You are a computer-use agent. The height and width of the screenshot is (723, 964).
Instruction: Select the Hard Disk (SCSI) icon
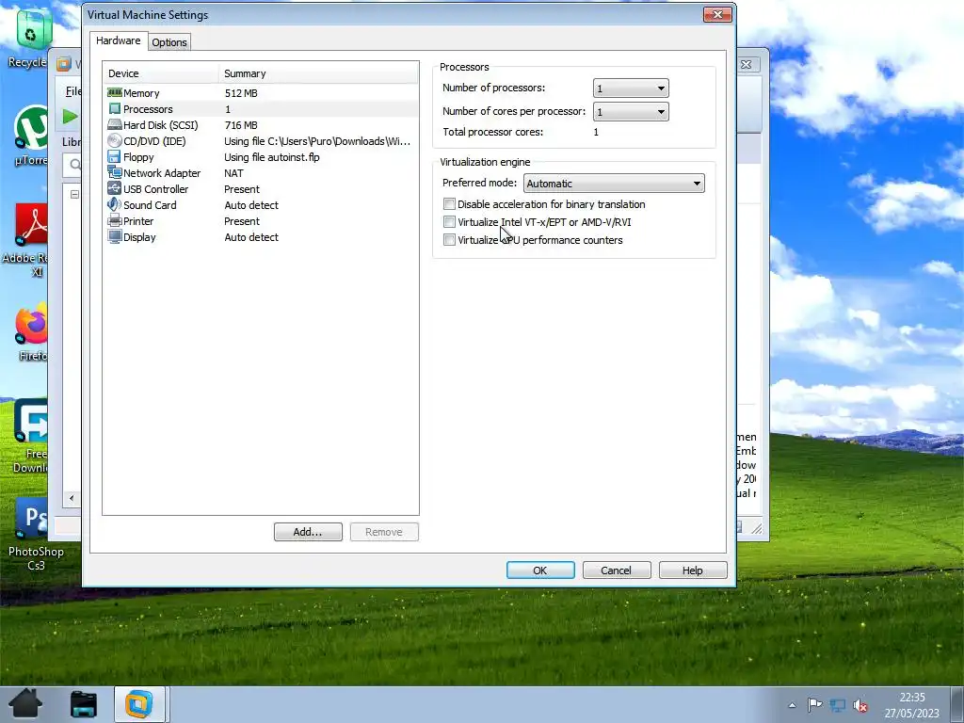pos(114,125)
